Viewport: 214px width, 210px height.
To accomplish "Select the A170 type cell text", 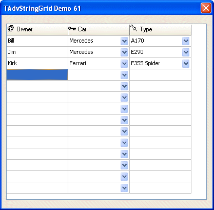I will click(x=138, y=41).
